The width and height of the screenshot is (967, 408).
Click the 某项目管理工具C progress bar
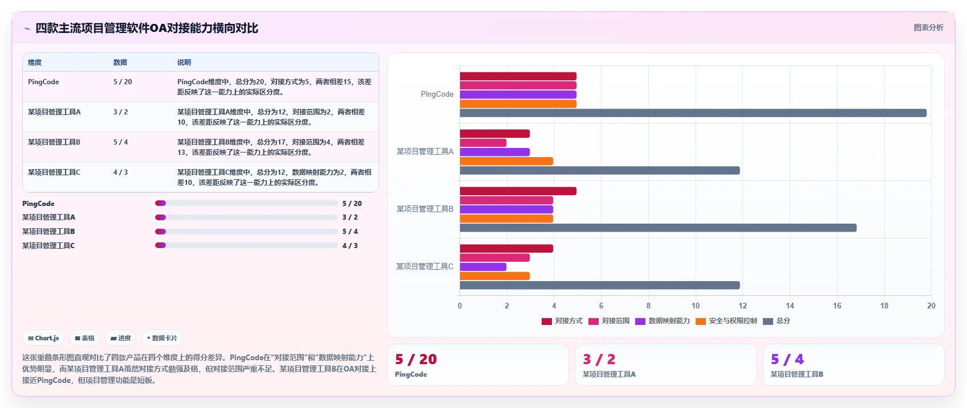(x=246, y=245)
